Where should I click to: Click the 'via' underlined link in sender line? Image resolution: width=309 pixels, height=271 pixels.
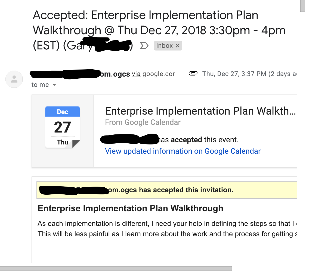(136, 74)
